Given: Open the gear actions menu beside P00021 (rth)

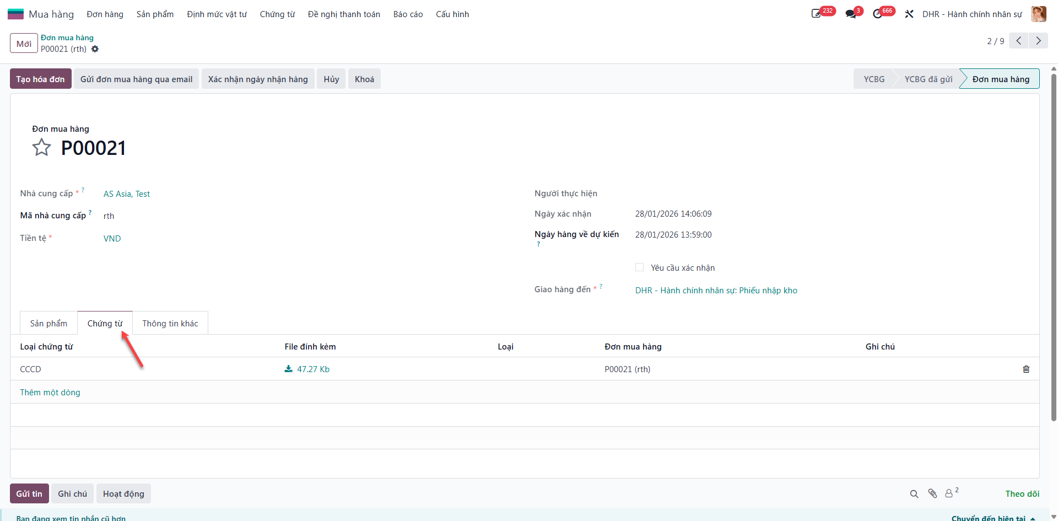Looking at the screenshot, I should coord(95,49).
